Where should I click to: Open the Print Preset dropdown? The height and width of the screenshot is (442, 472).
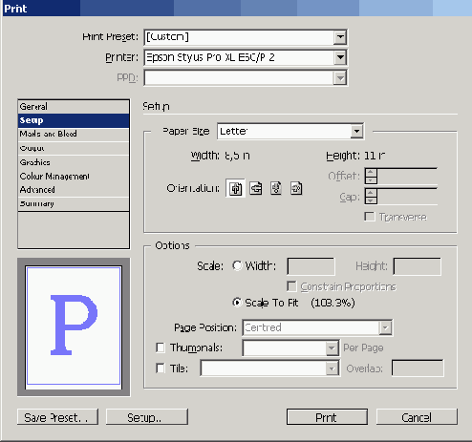340,37
